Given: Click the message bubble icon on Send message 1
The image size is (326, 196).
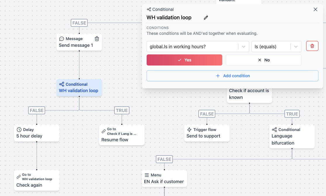Looking at the screenshot, I should click(x=62, y=38).
